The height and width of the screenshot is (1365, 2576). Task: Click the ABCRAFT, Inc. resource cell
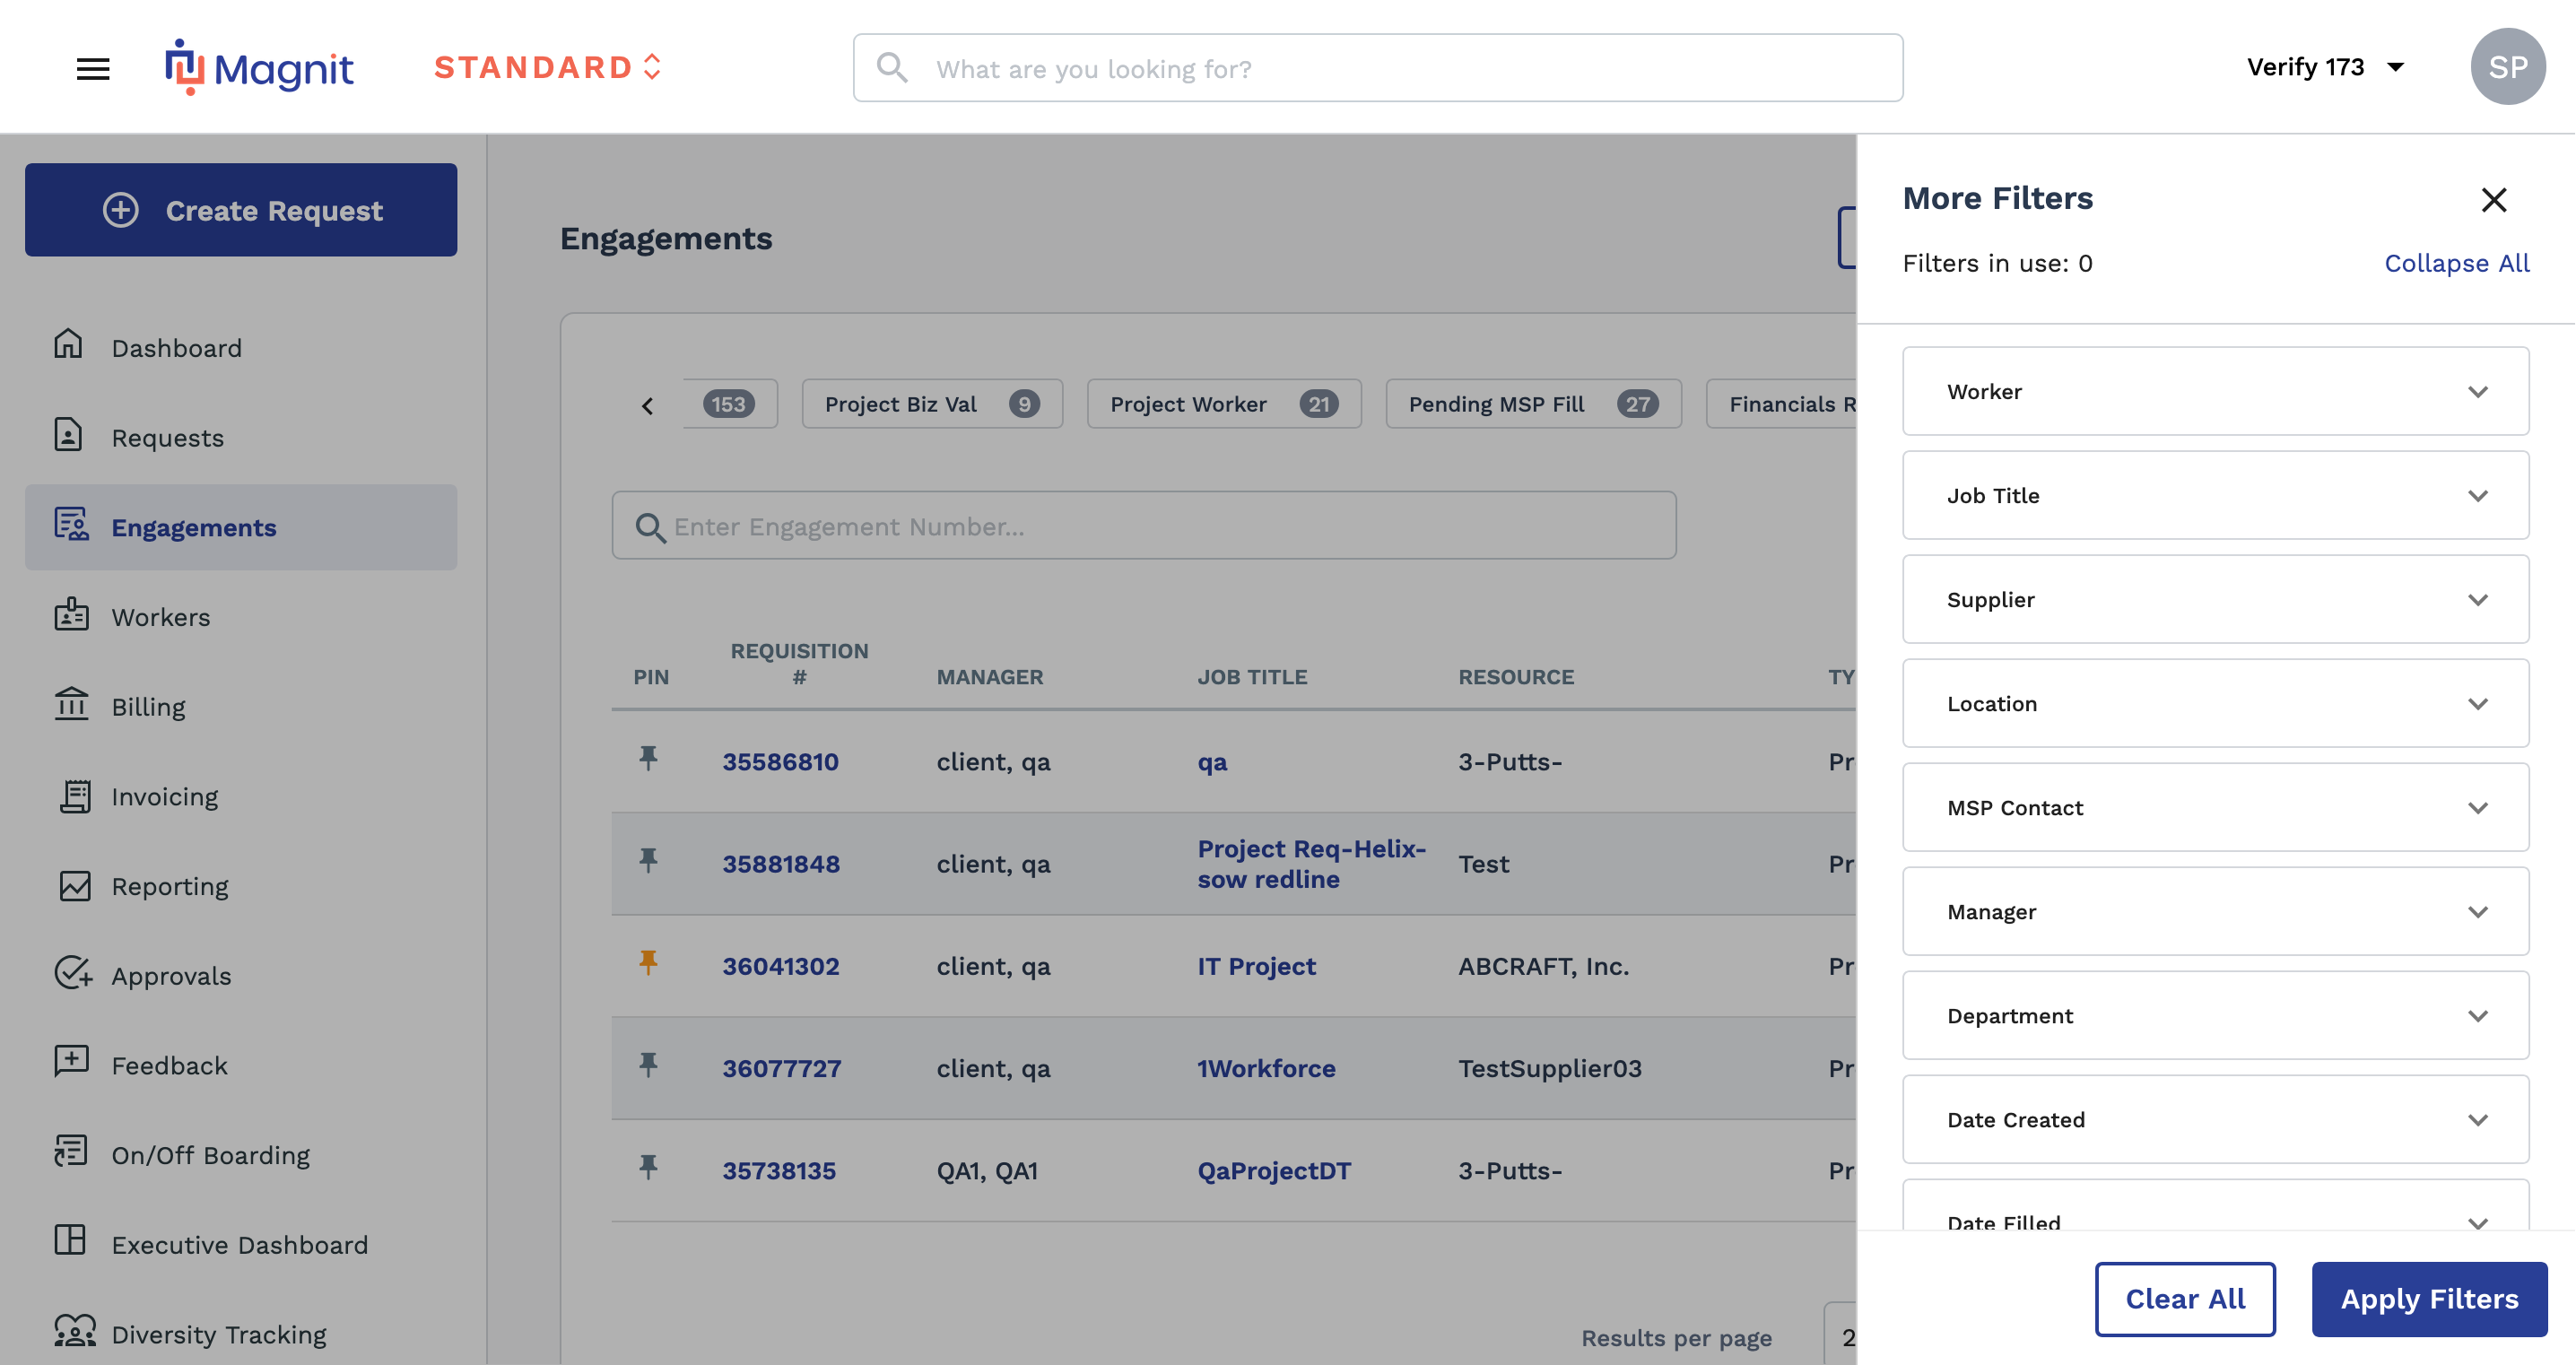pyautogui.click(x=1543, y=966)
